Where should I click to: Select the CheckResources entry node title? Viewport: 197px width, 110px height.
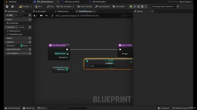click(59, 46)
